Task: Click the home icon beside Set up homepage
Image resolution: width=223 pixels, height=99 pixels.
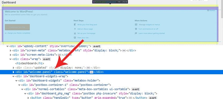Action: (x=75, y=33)
